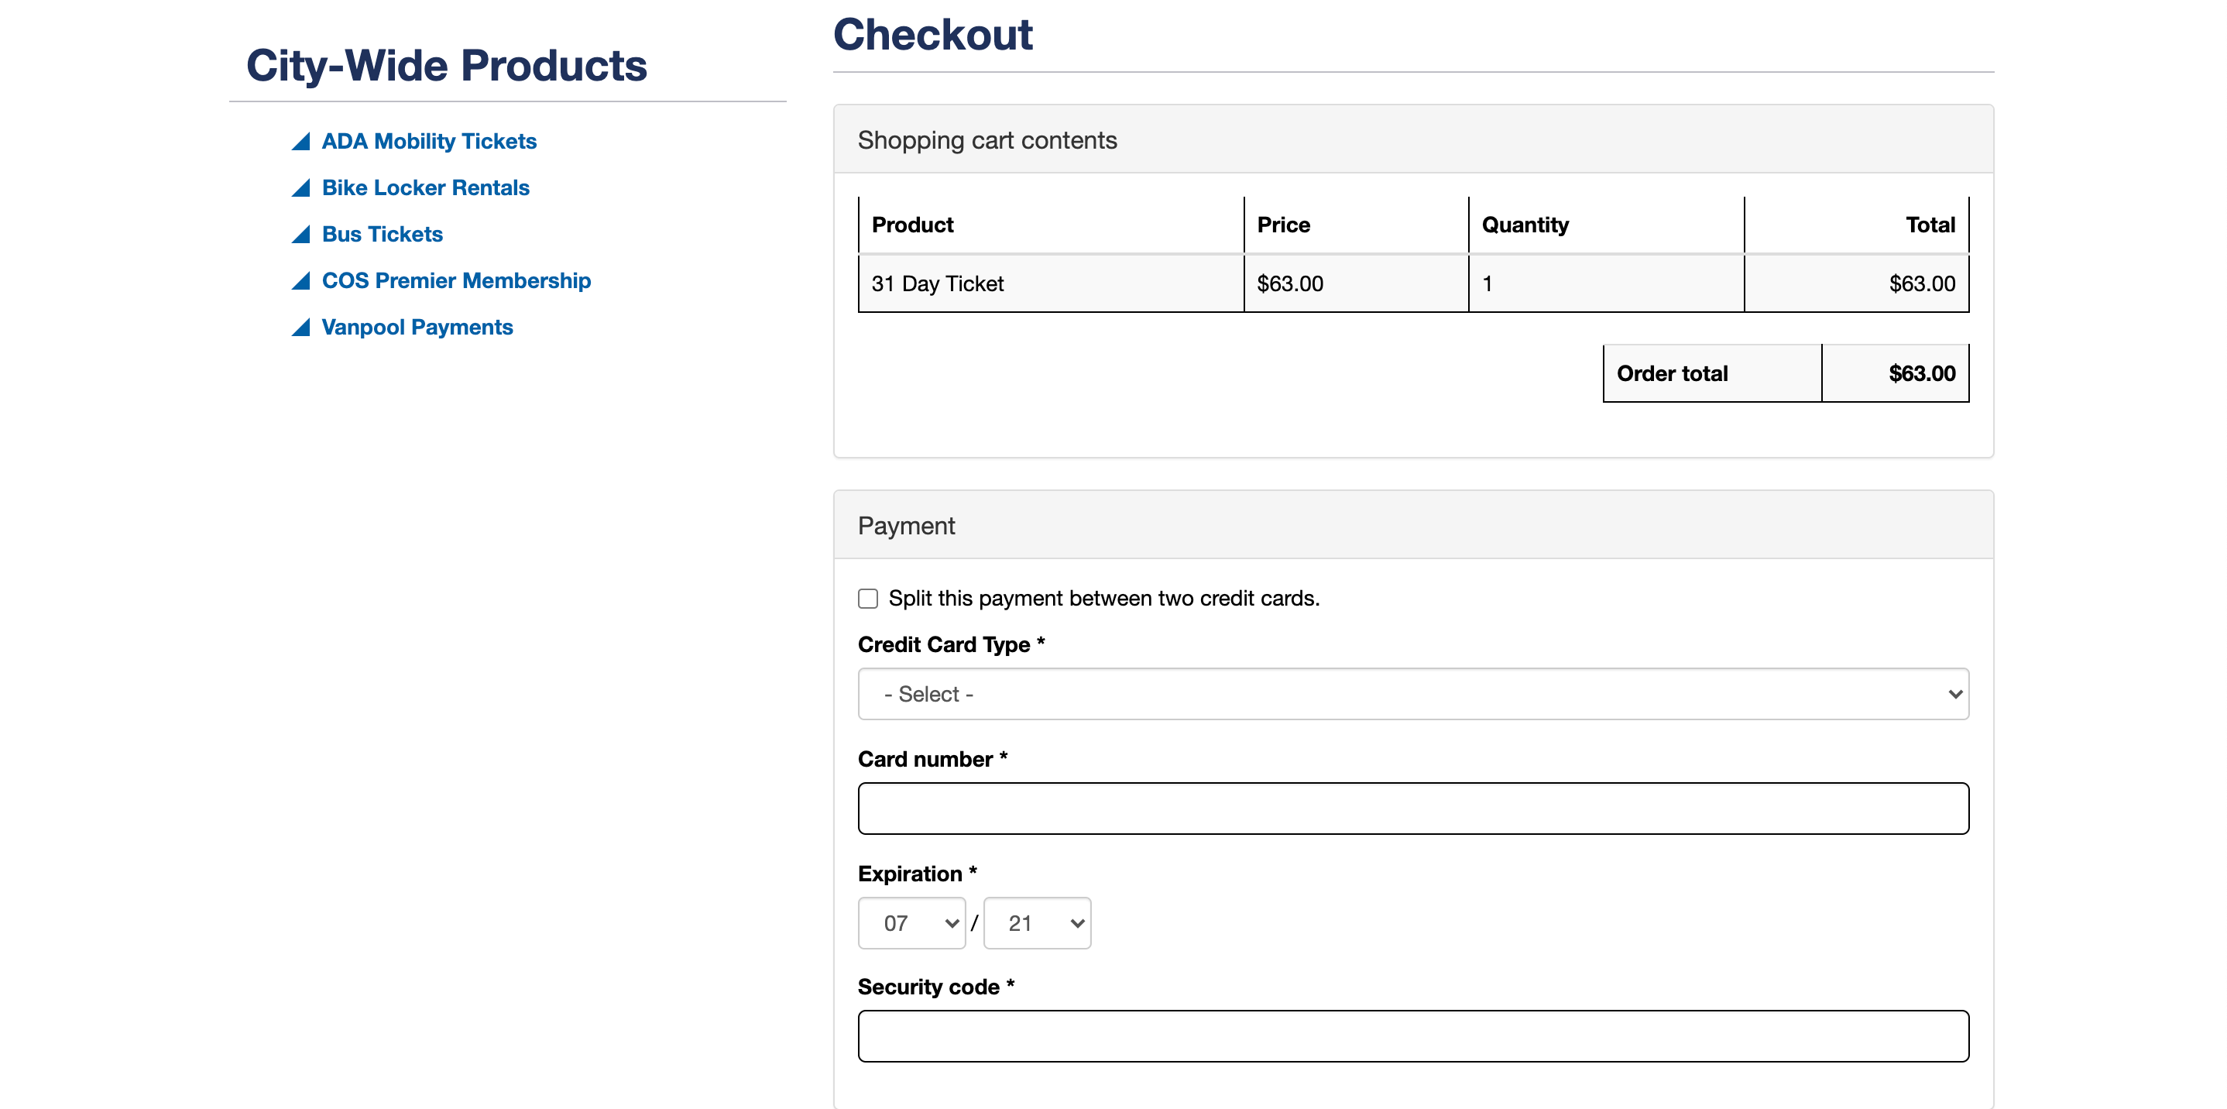Enable split payment between two credit cards
This screenshot has width=2227, height=1109.
click(x=868, y=598)
